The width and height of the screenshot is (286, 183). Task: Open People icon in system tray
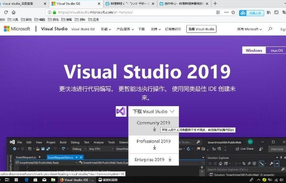251,180
